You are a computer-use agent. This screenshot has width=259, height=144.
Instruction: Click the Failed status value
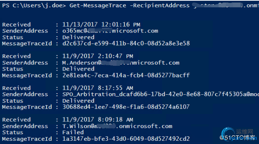coord(73,132)
